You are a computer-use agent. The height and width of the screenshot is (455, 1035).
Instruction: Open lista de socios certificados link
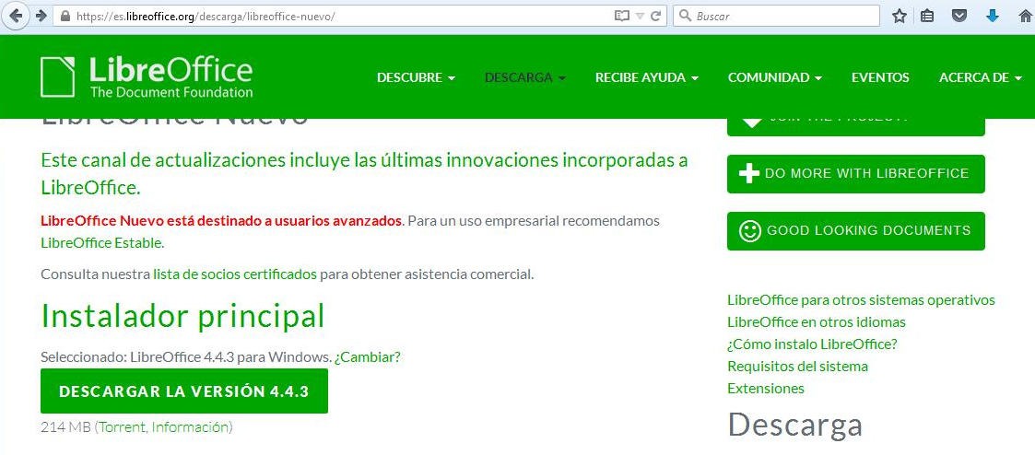[x=235, y=274]
